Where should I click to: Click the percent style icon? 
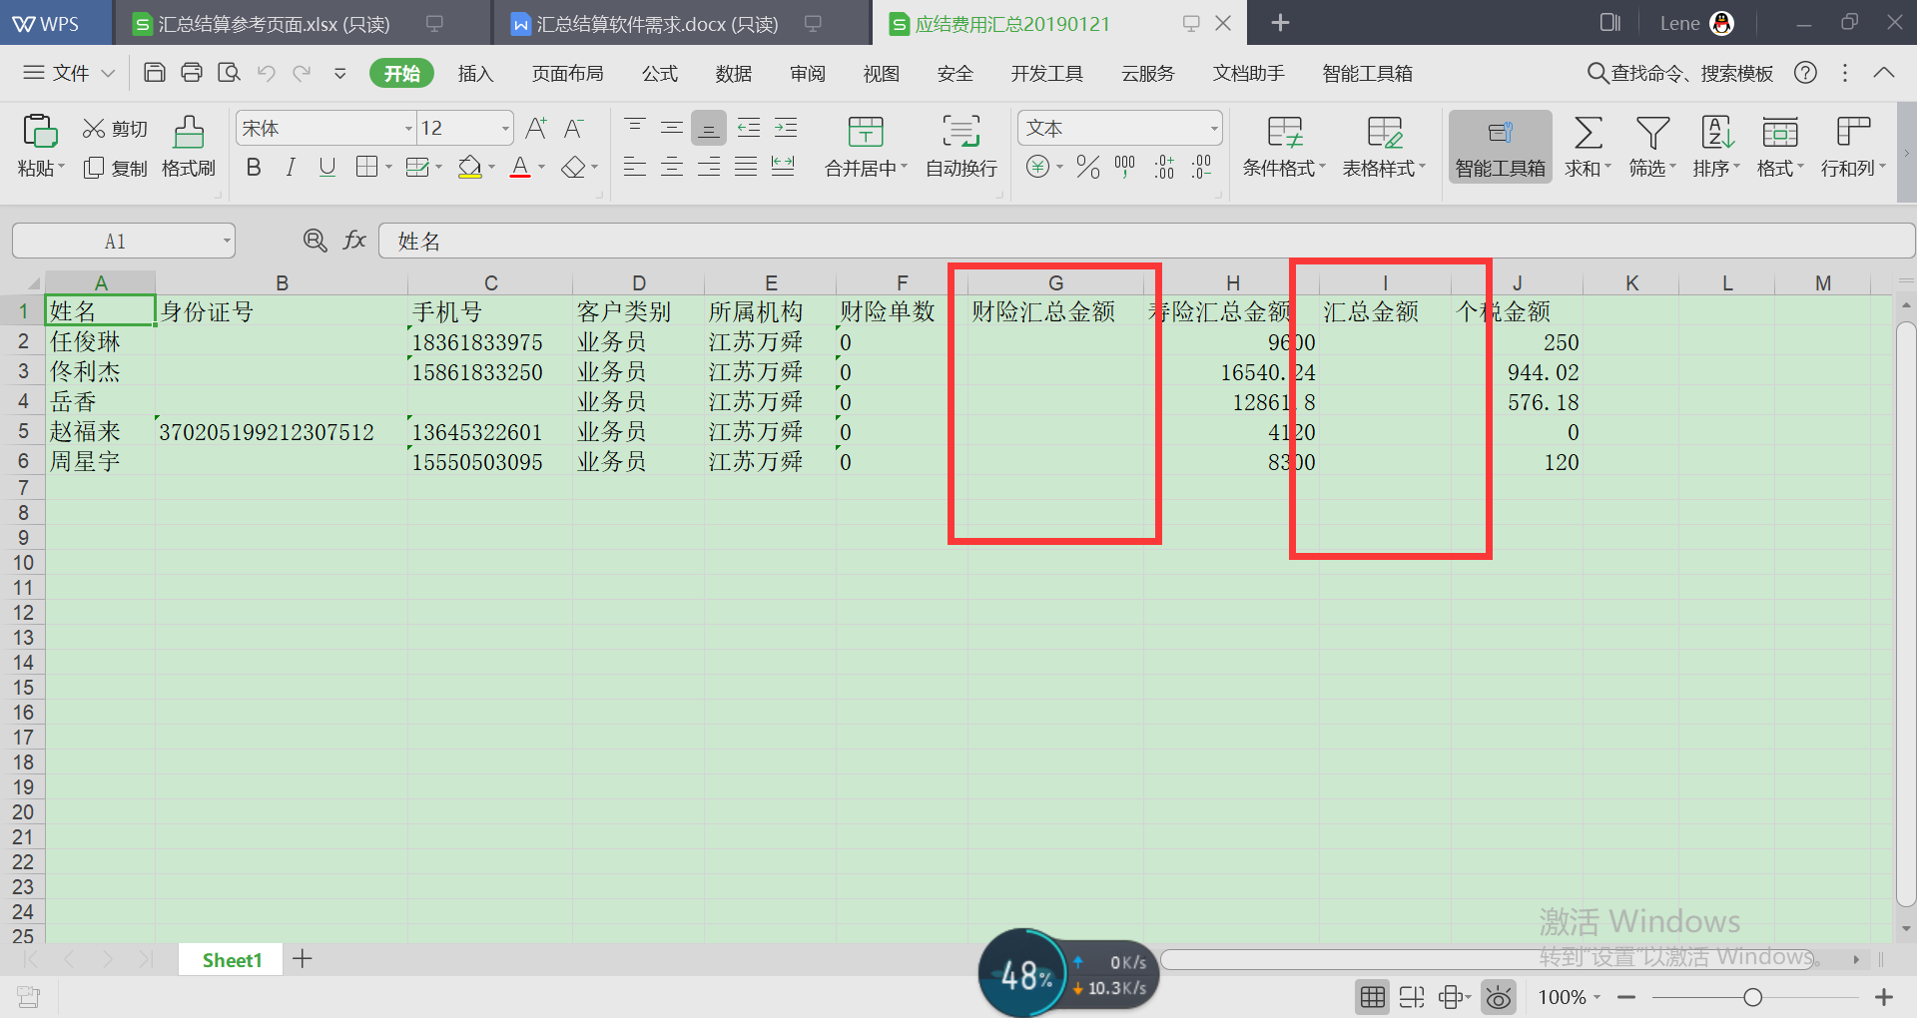(1088, 167)
